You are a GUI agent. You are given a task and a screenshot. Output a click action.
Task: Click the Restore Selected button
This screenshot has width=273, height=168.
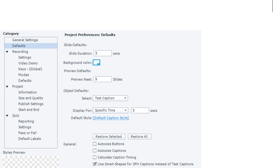109,137
